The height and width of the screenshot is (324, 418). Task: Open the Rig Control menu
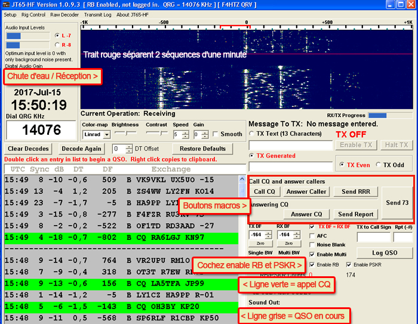[33, 15]
